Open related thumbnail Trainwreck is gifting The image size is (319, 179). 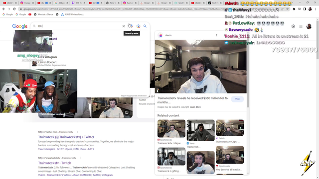(171, 157)
